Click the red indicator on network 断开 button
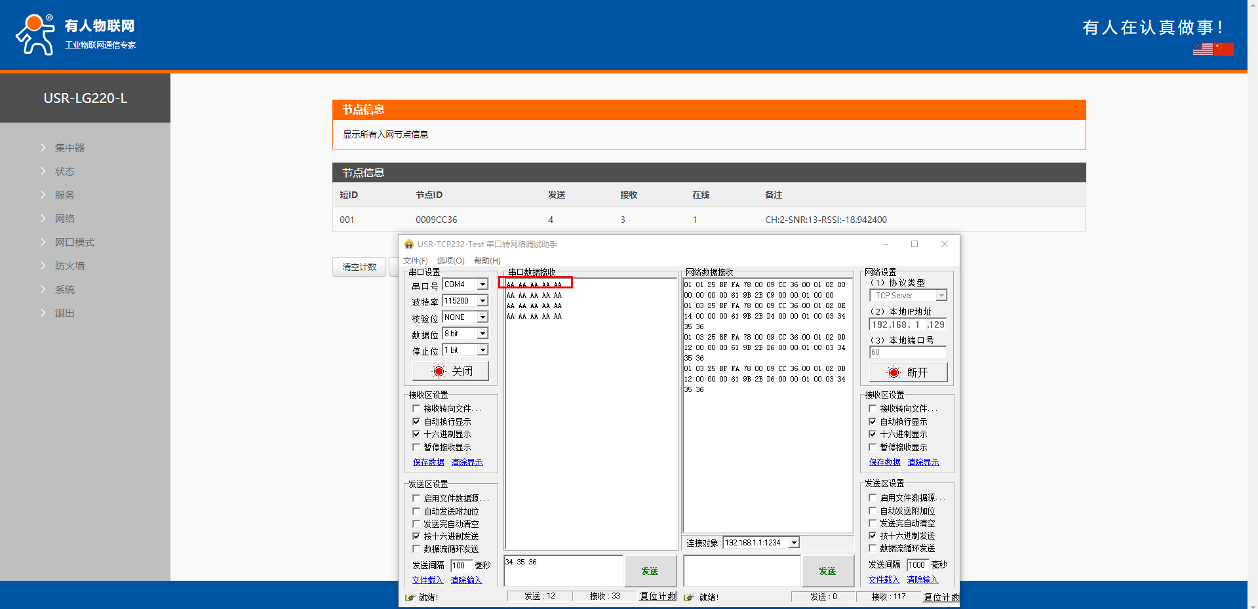 (x=894, y=373)
